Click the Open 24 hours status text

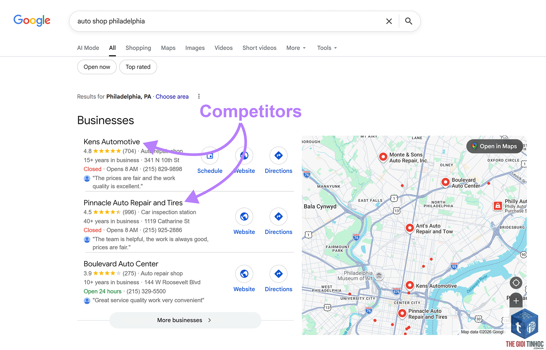[x=102, y=291]
